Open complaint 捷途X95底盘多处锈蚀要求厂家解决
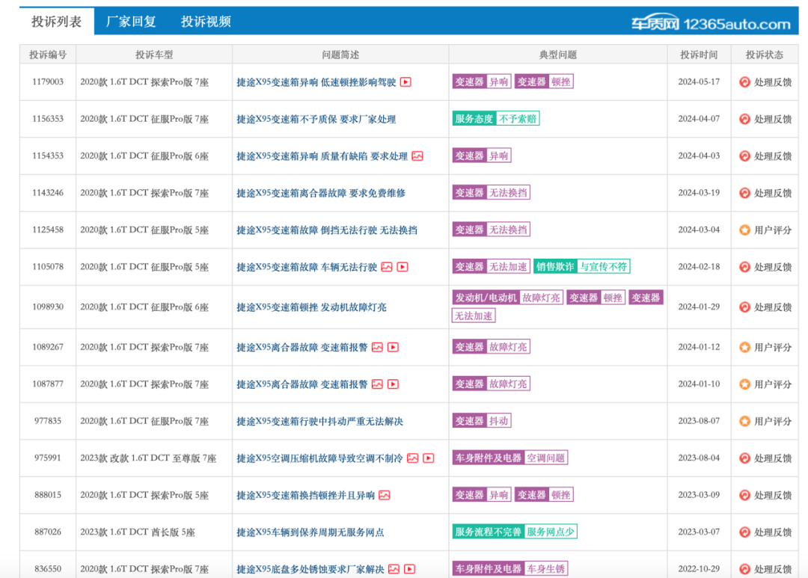This screenshot has width=808, height=578. (310, 569)
